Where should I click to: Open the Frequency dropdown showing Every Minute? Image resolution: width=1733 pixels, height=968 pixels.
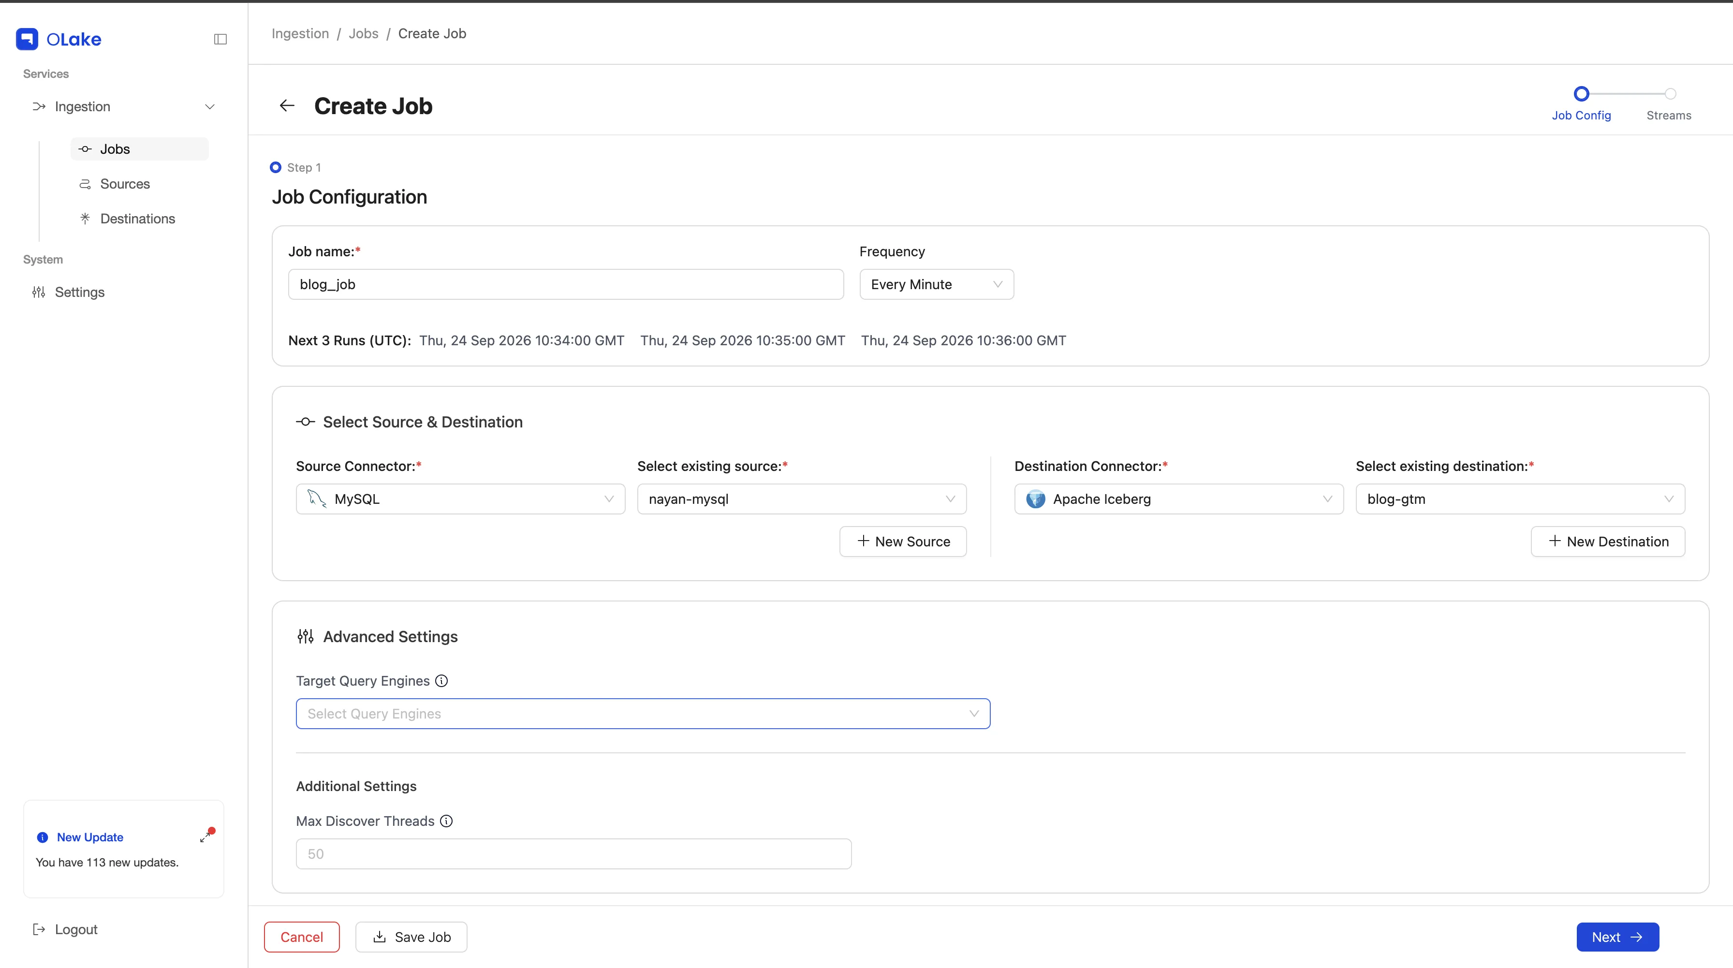(937, 284)
